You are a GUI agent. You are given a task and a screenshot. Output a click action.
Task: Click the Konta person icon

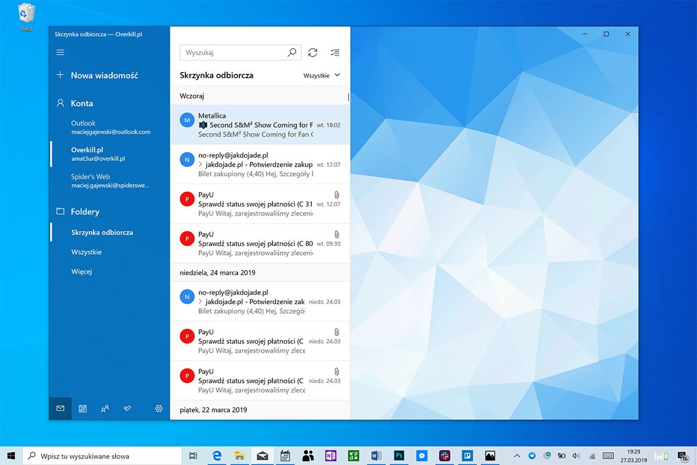coord(60,103)
